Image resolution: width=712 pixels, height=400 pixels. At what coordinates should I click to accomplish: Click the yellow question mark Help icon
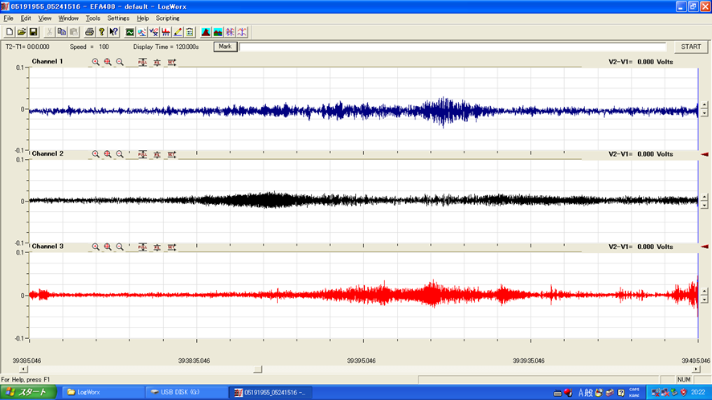click(101, 32)
